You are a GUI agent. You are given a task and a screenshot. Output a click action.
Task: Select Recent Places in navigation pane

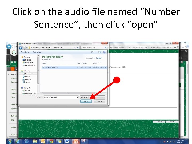point(29,66)
